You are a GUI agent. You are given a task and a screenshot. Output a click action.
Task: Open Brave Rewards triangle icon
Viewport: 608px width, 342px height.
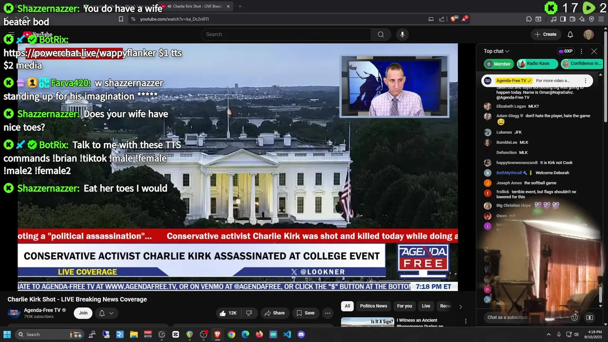point(465,19)
